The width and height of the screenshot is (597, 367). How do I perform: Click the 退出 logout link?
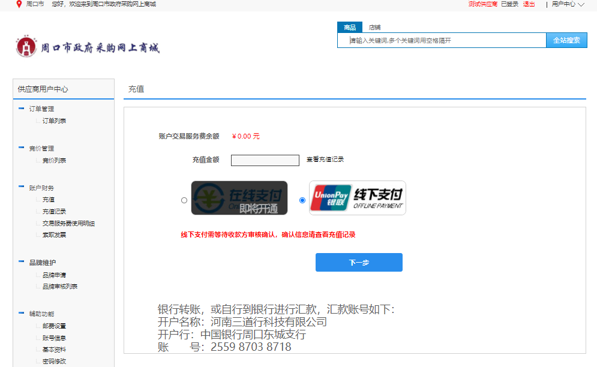(529, 4)
